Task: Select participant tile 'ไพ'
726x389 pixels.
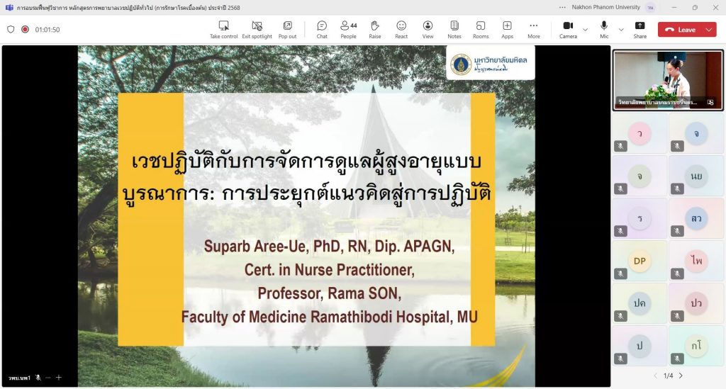Action: coord(696,261)
